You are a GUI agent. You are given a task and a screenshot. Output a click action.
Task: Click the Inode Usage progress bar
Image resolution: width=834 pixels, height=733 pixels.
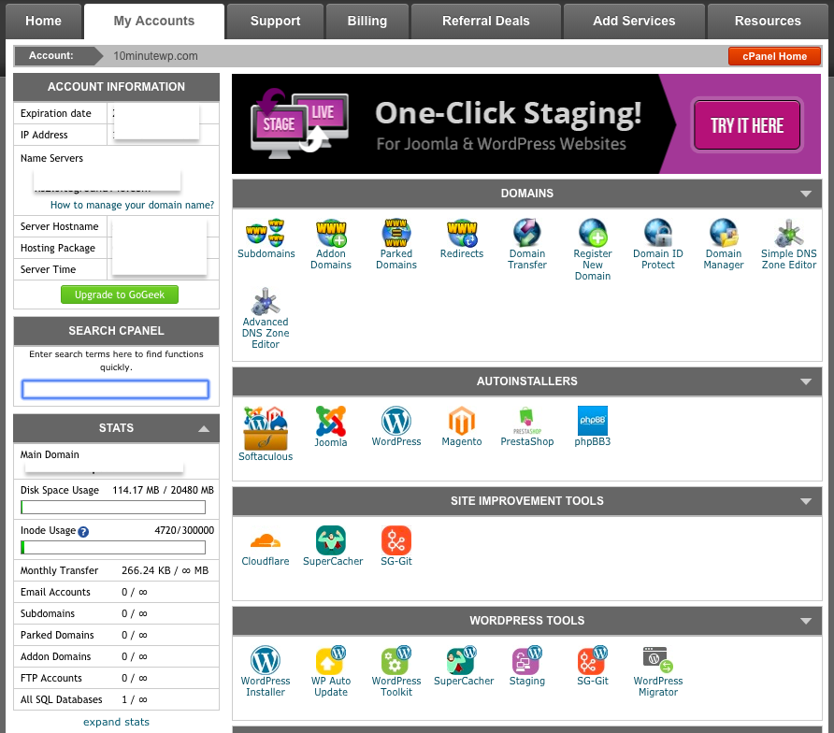tap(113, 547)
